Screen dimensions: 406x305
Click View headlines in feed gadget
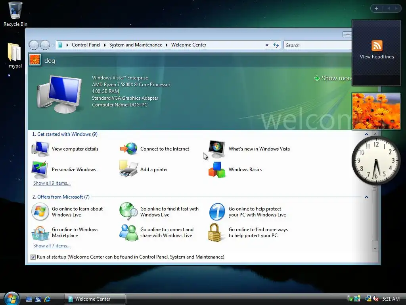377,57
